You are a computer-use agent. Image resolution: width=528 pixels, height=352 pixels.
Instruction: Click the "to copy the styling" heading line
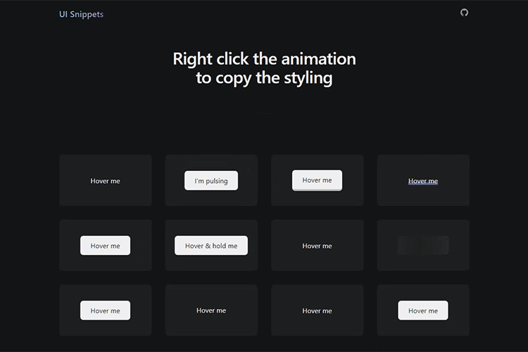click(264, 78)
